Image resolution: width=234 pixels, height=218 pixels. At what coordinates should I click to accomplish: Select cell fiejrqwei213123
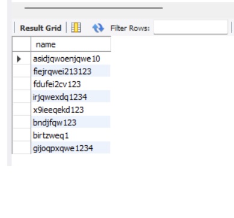pyautogui.click(x=71, y=71)
